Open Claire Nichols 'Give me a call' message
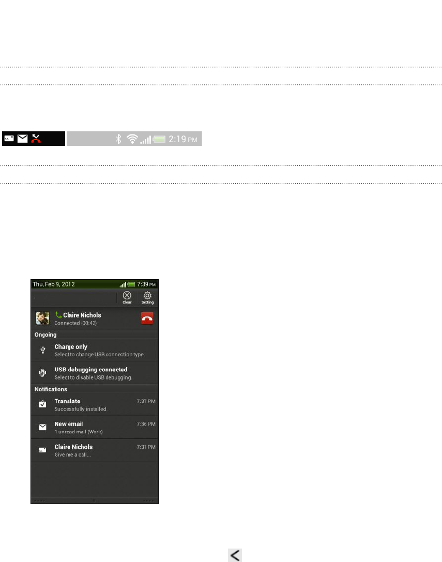442x562 pixels. [x=95, y=450]
